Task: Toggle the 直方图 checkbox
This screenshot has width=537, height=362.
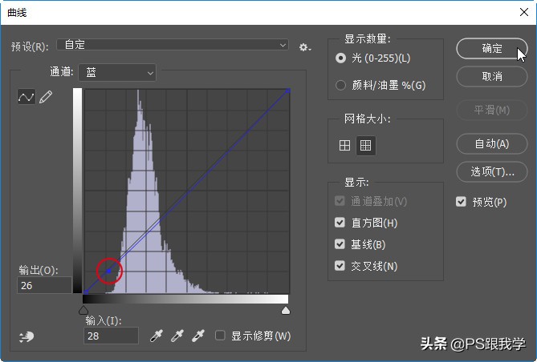Action: tap(341, 223)
